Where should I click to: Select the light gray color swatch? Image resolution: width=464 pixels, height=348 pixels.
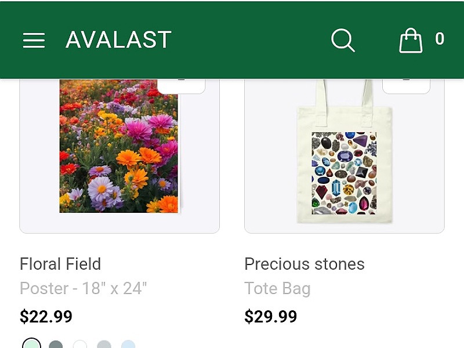pos(104,345)
